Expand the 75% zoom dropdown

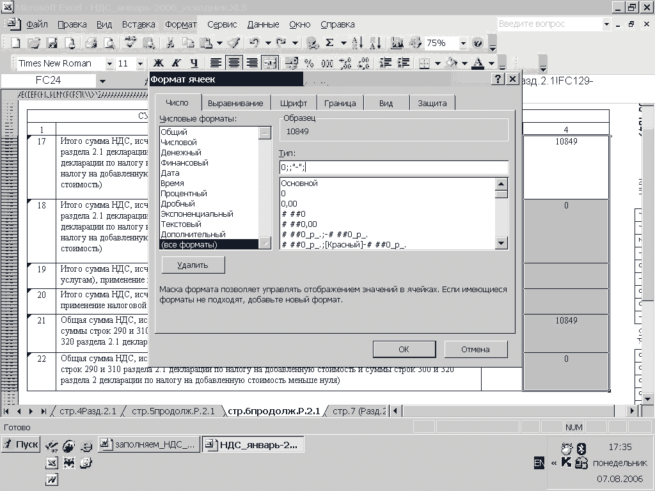click(462, 43)
